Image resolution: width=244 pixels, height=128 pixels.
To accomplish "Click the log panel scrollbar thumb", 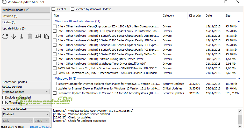I will click(240, 119).
